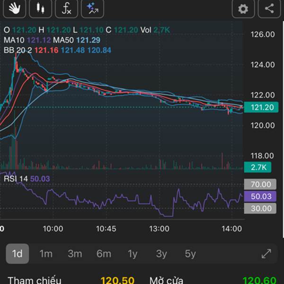Click the 126.00 price axis label
The height and width of the screenshot is (284, 284).
(x=263, y=35)
